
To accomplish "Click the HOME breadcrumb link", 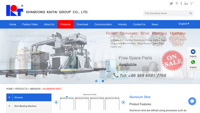I will coord(9,89).
